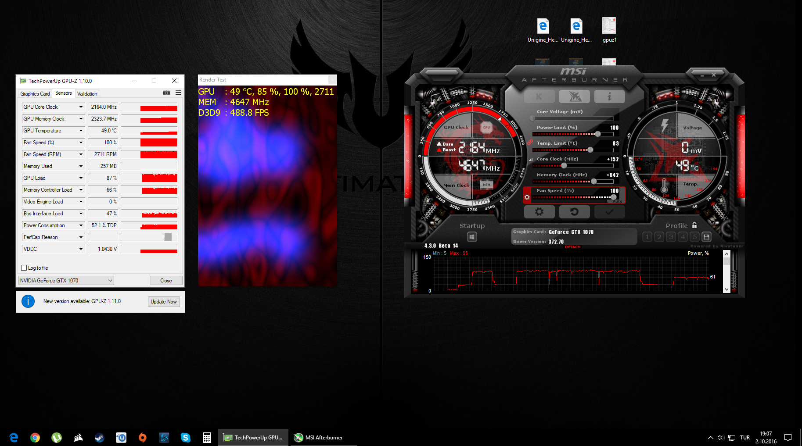Click the Core Voltage slider handle
The height and width of the screenshot is (446, 802).
(532, 118)
